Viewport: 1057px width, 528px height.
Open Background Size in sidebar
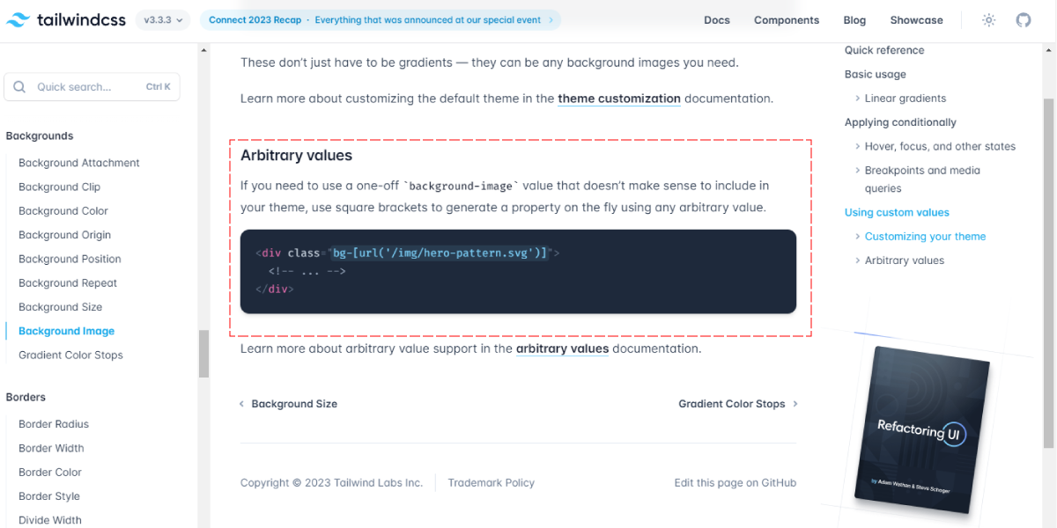tap(61, 307)
